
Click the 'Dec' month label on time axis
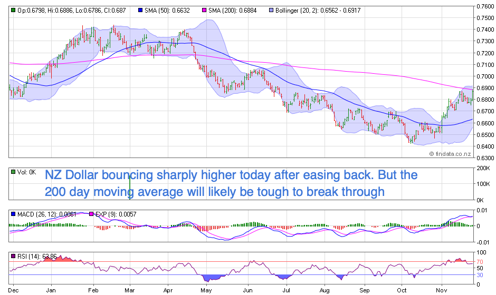pos(13,290)
